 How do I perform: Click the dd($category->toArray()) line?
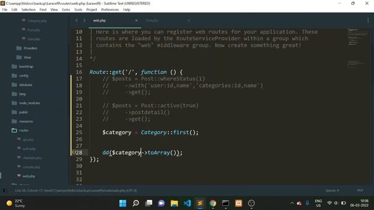tap(143, 153)
